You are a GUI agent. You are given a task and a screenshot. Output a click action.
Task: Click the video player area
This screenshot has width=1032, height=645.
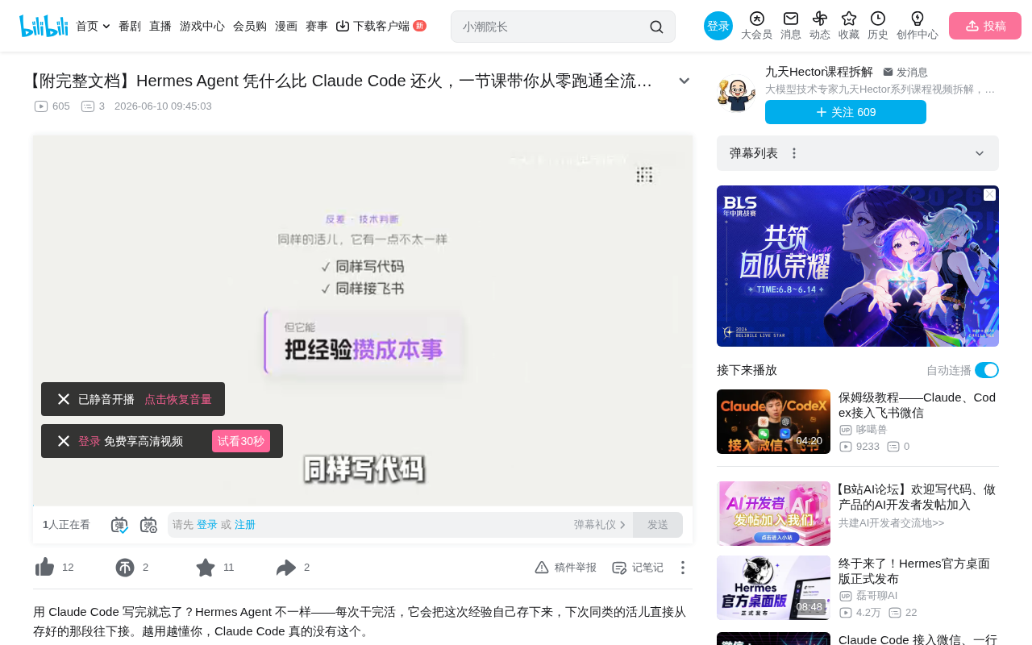coord(363,321)
